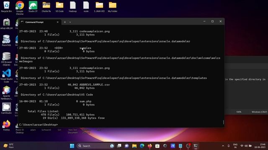268x150 pixels.
Task: Click the 'ABBREVS_SAMPLE.csv' filename
Action: 95,85
